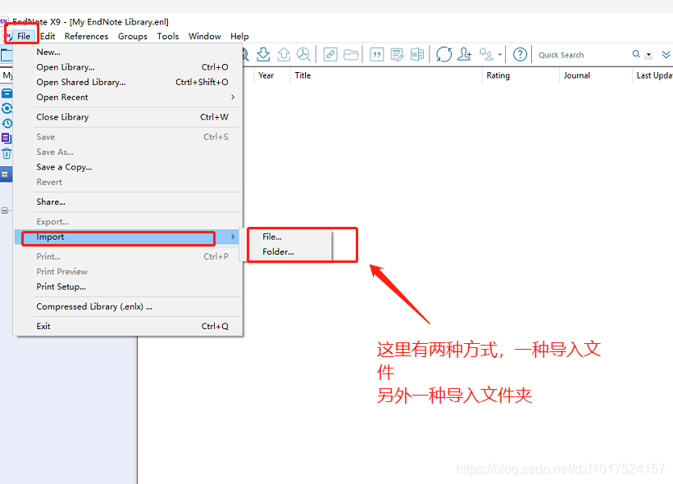Viewport: 673px width, 484px height.
Task: Choose Close Library menu entry
Action: (128, 117)
